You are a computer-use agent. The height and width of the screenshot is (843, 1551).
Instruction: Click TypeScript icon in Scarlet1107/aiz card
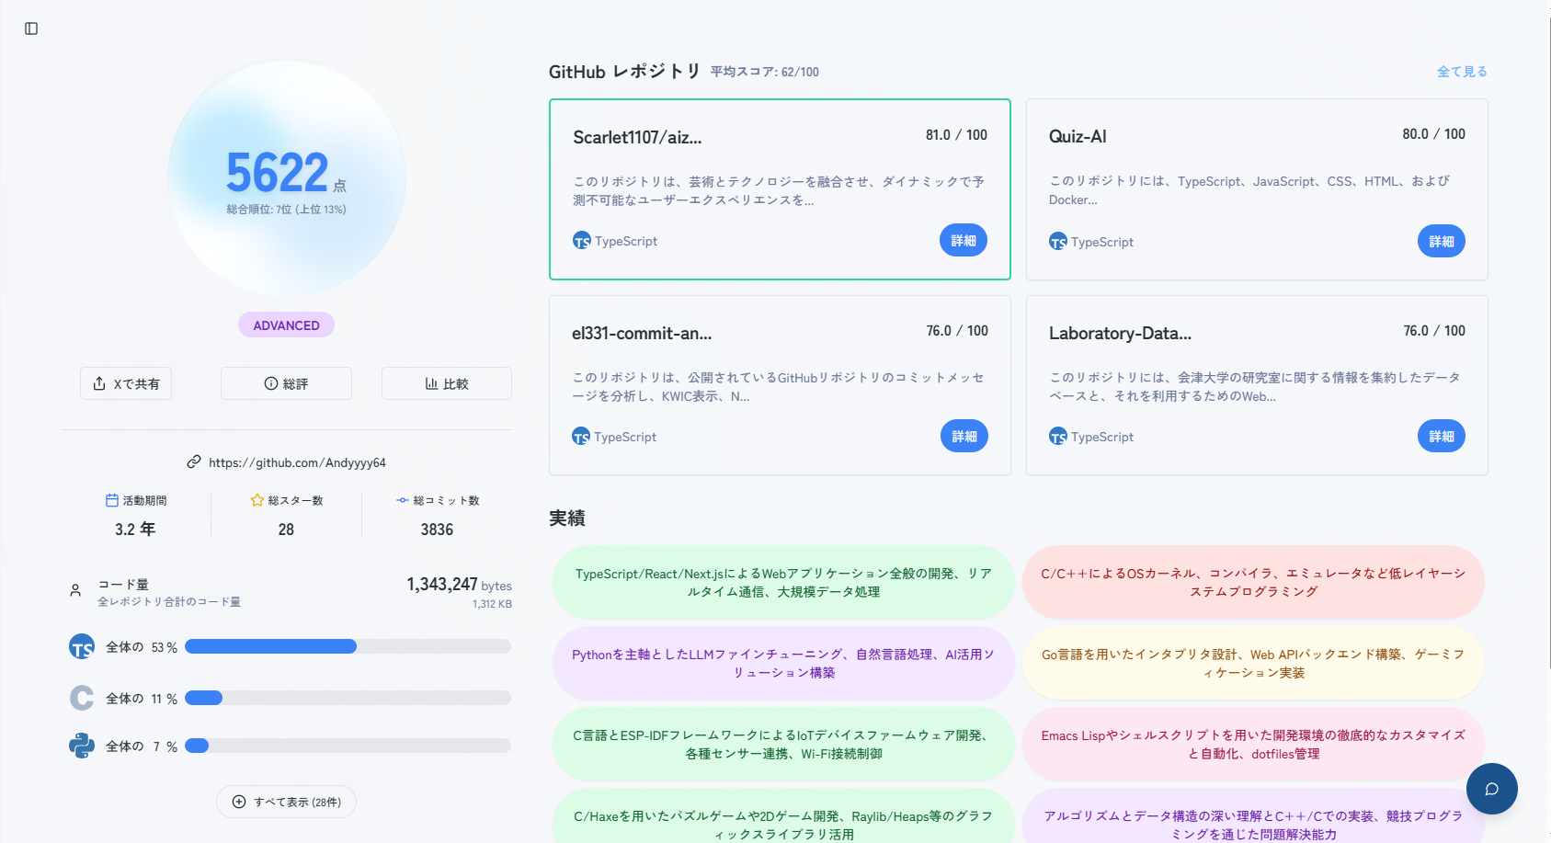coord(582,241)
